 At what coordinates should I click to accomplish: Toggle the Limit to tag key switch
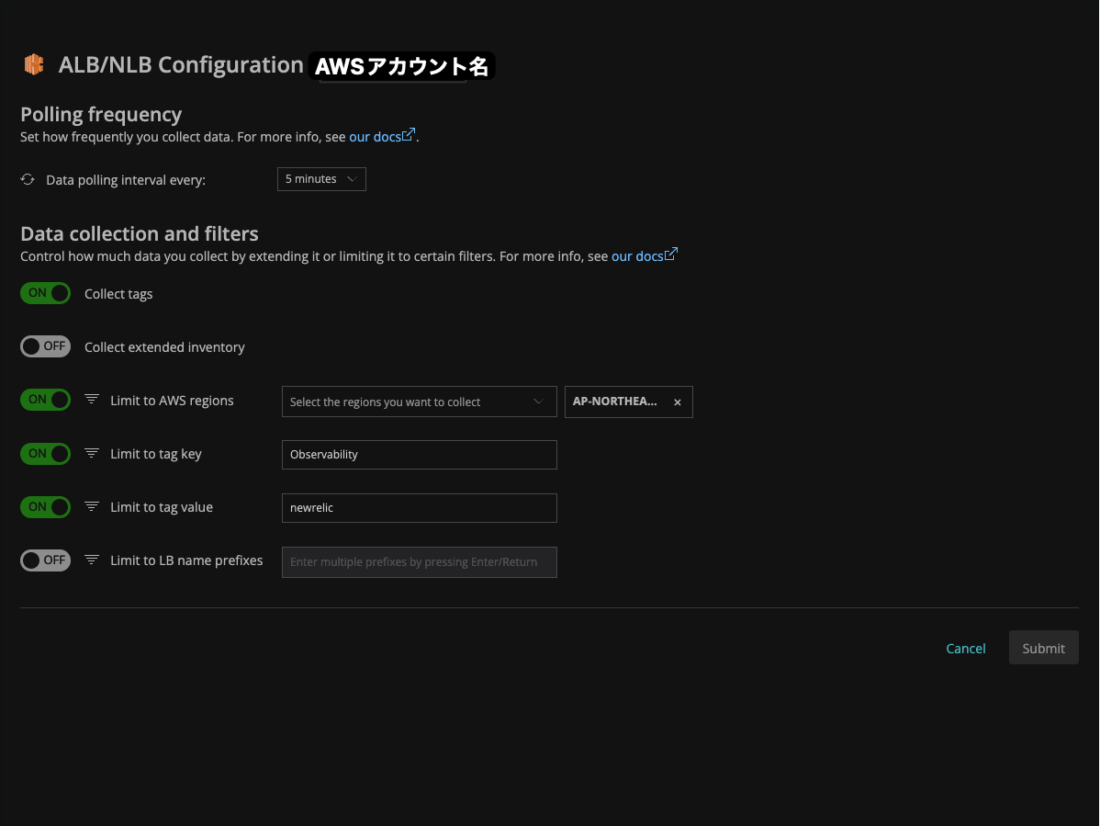46,453
